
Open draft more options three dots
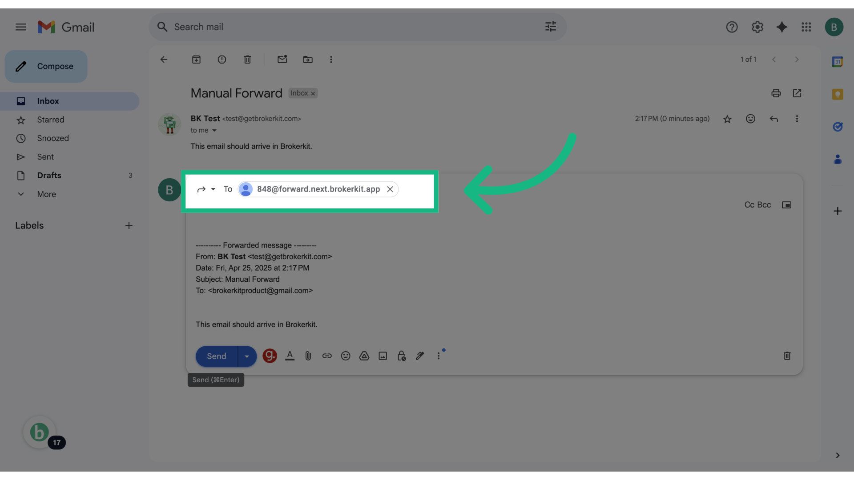439,356
